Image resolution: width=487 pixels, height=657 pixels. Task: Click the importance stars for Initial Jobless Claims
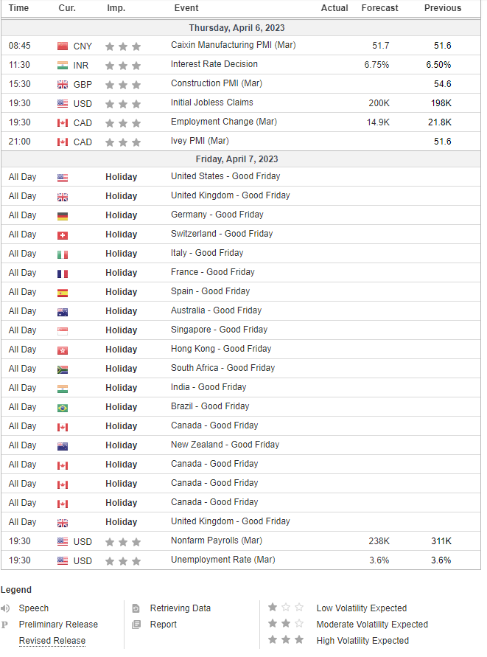pyautogui.click(x=123, y=104)
